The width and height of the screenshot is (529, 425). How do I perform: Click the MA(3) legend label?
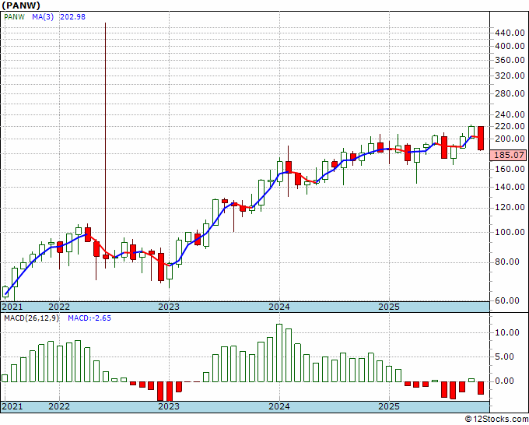click(x=43, y=17)
